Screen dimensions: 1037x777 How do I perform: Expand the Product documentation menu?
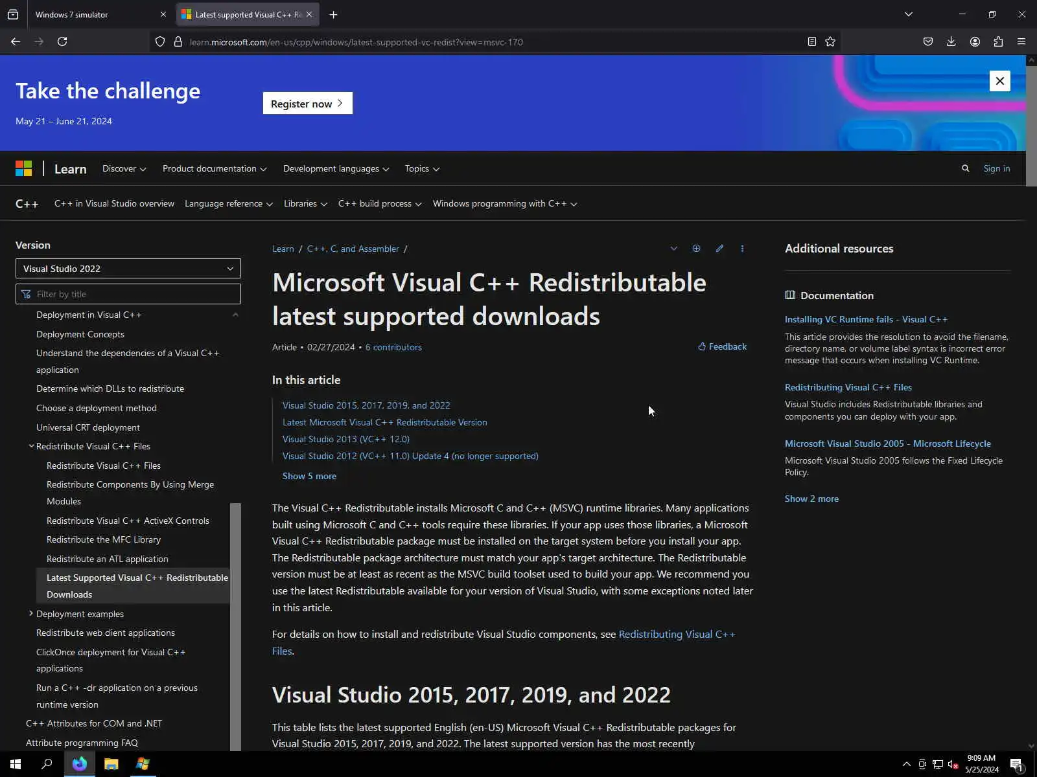(x=215, y=168)
